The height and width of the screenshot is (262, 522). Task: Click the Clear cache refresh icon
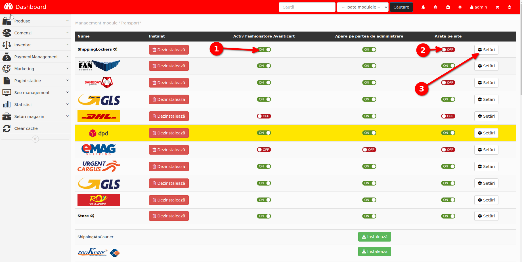click(7, 128)
